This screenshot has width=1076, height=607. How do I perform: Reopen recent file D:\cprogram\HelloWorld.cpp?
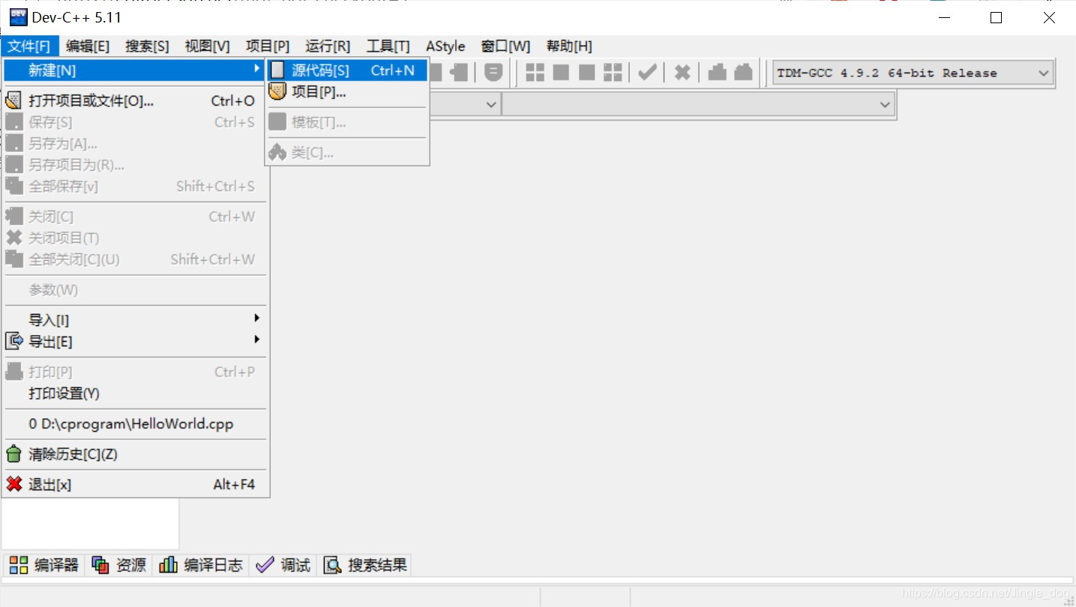(136, 424)
